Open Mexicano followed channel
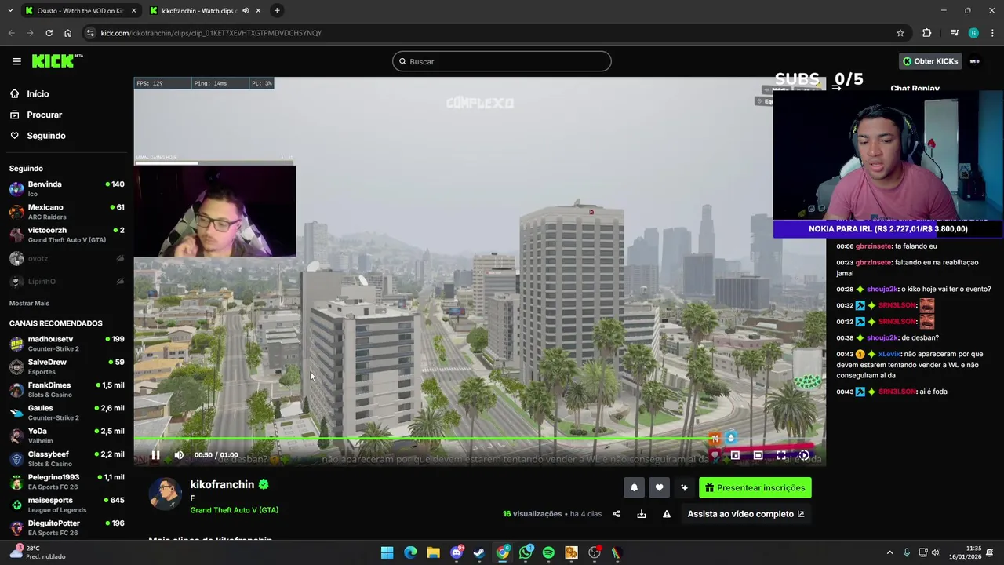The height and width of the screenshot is (565, 1004). (x=67, y=212)
